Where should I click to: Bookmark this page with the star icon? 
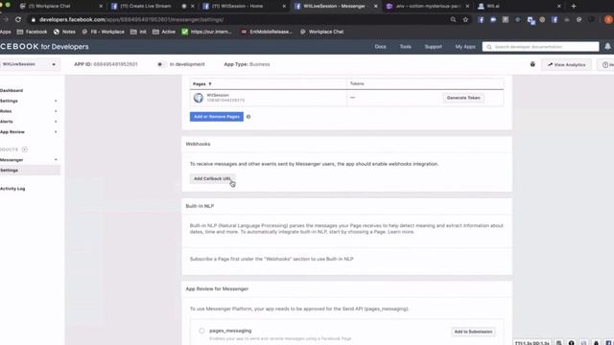(x=465, y=19)
